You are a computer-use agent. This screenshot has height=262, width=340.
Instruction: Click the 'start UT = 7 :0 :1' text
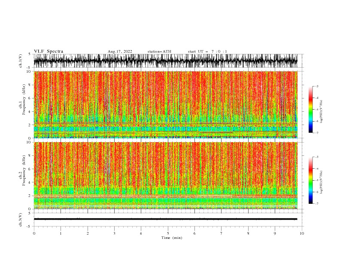point(207,51)
